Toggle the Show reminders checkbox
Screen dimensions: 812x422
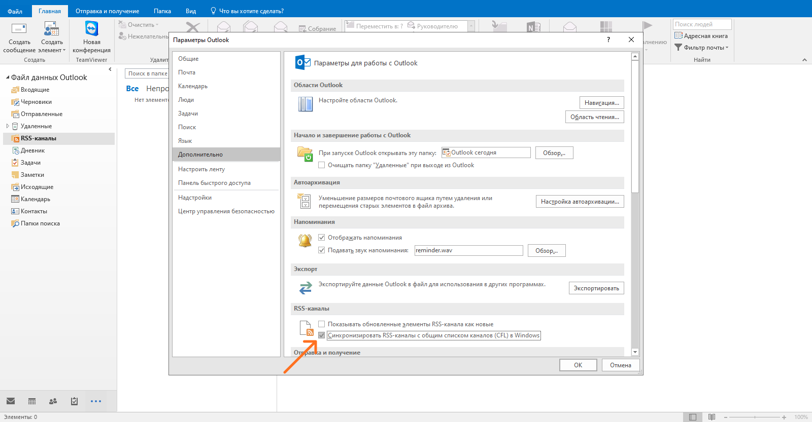(321, 238)
